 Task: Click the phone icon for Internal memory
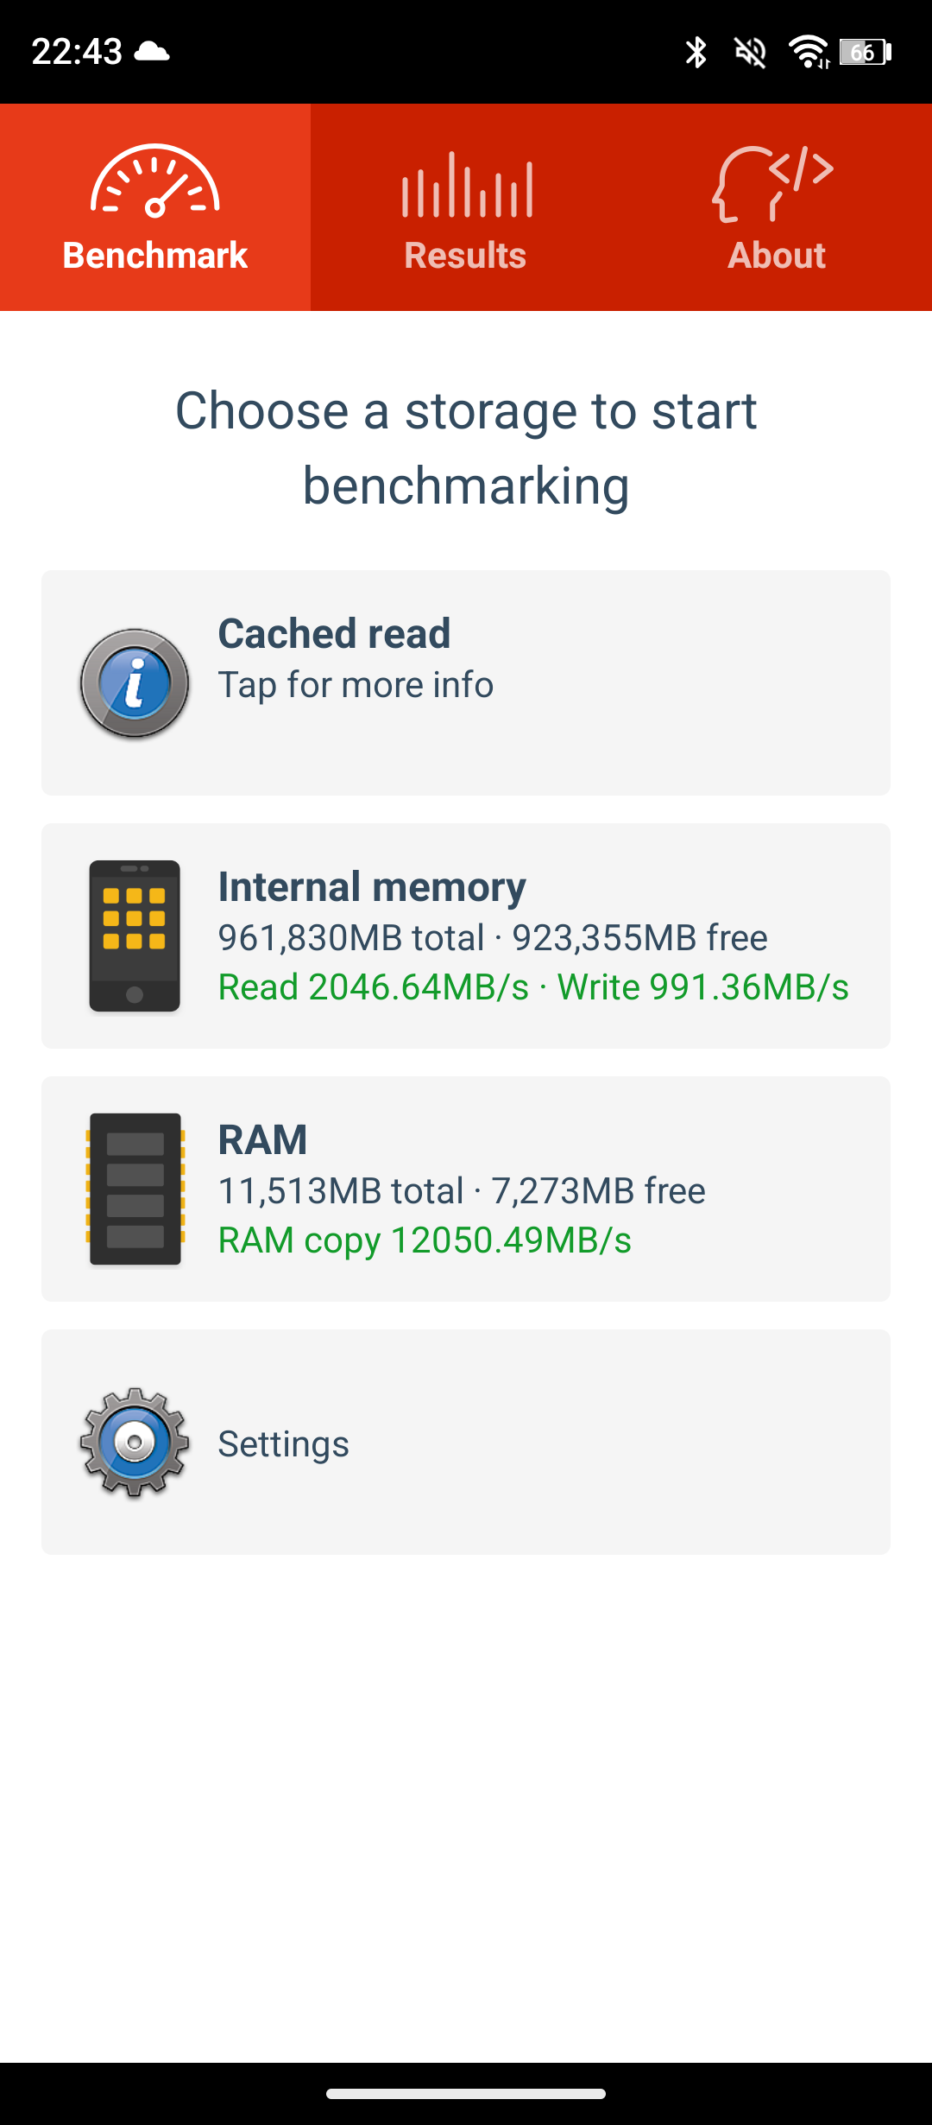point(135,936)
